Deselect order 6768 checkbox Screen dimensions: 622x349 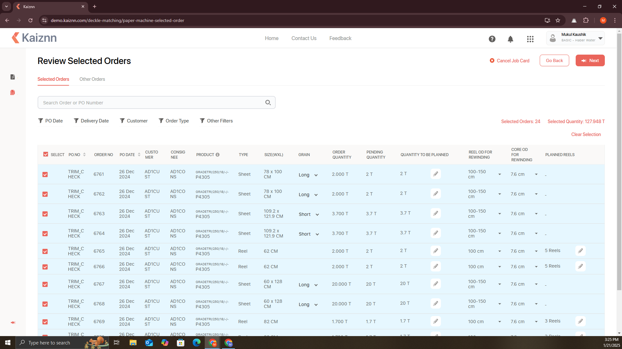pyautogui.click(x=45, y=304)
